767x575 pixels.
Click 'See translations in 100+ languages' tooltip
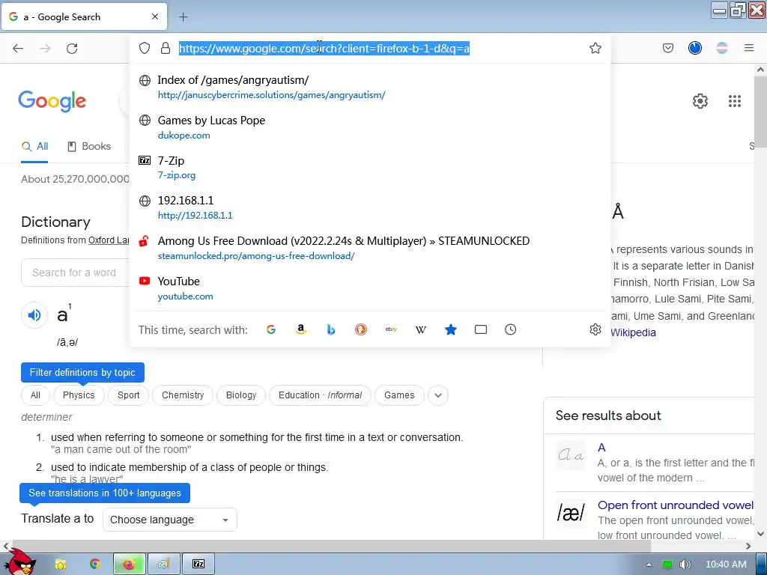click(105, 493)
